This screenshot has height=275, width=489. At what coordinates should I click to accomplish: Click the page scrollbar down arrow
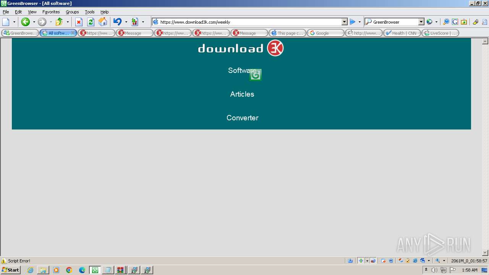pyautogui.click(x=485, y=253)
